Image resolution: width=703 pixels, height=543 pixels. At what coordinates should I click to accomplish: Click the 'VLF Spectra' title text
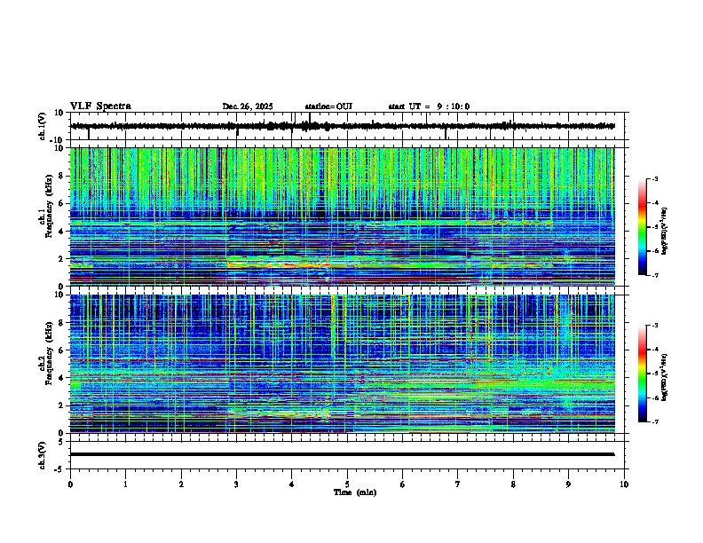(x=100, y=106)
